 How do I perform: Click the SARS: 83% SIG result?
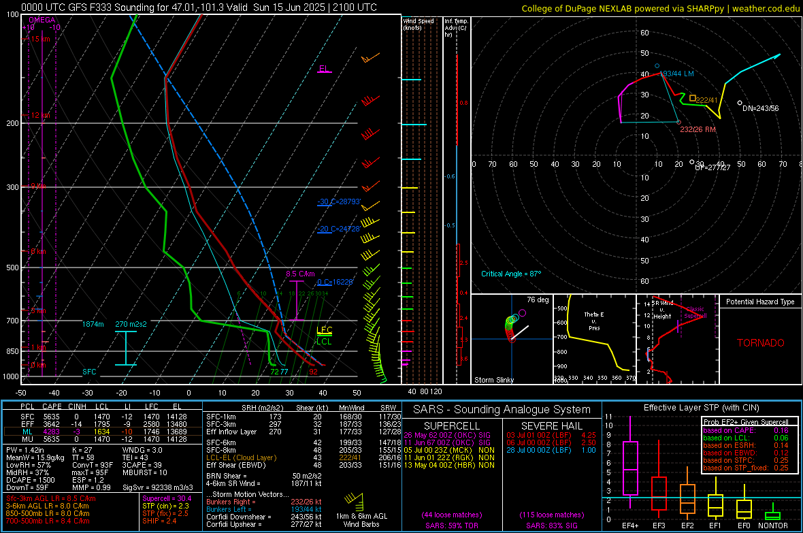(x=551, y=526)
